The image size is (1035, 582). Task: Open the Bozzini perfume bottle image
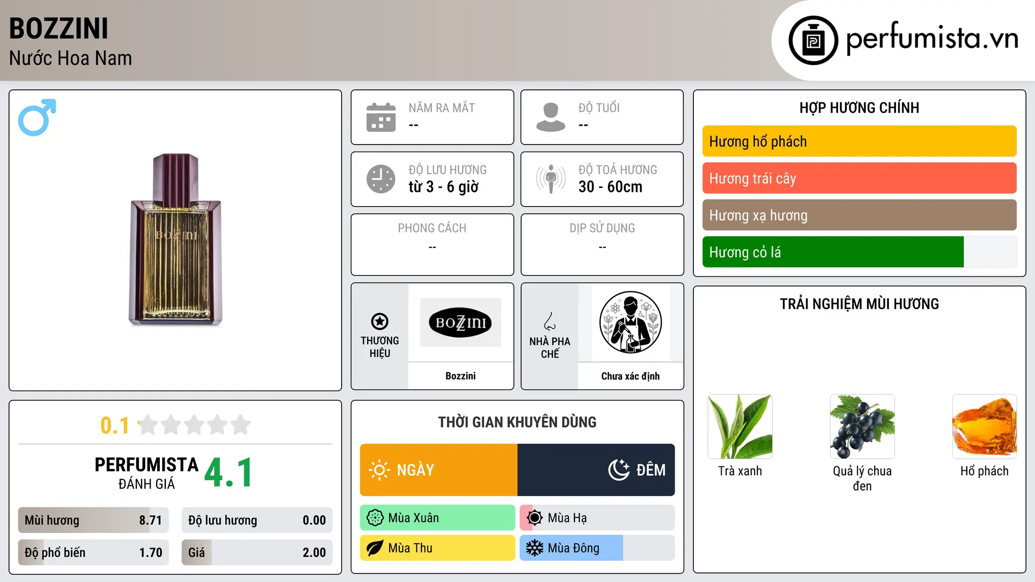tap(175, 239)
